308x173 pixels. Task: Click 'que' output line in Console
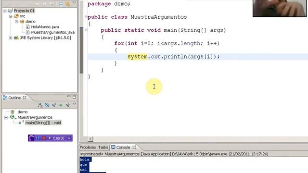(83, 165)
